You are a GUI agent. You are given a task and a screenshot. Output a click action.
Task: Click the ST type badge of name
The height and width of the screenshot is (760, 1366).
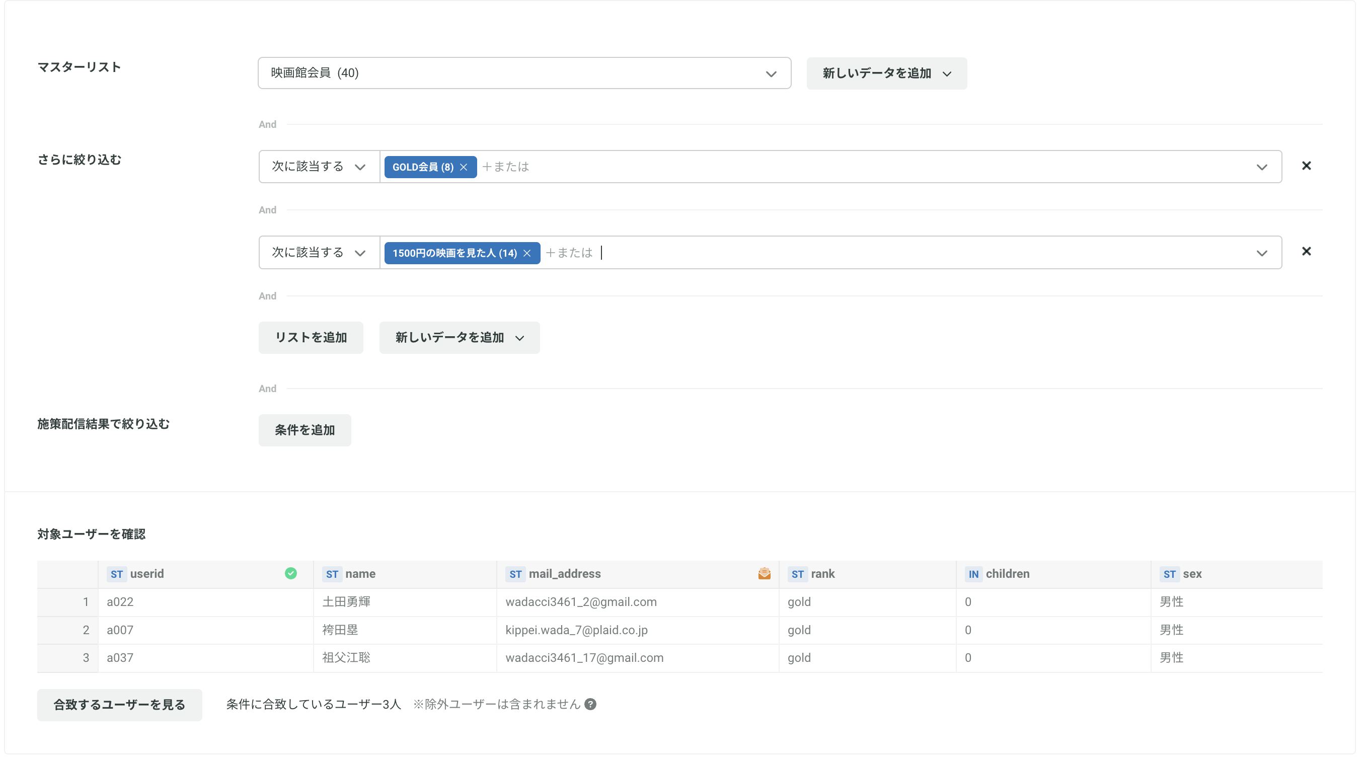pyautogui.click(x=332, y=574)
